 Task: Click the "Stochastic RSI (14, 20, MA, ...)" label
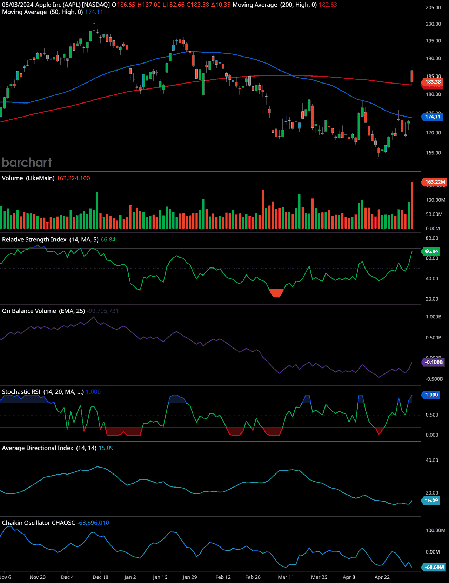pos(43,392)
